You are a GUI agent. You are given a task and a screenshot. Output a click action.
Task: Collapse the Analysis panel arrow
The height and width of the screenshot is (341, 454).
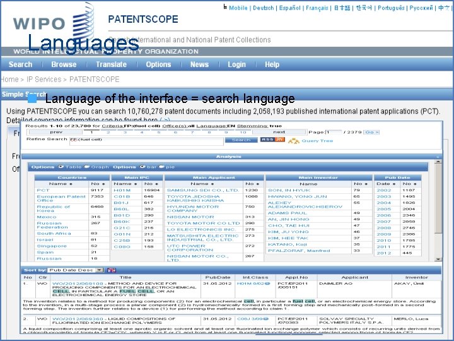pyautogui.click(x=438, y=157)
